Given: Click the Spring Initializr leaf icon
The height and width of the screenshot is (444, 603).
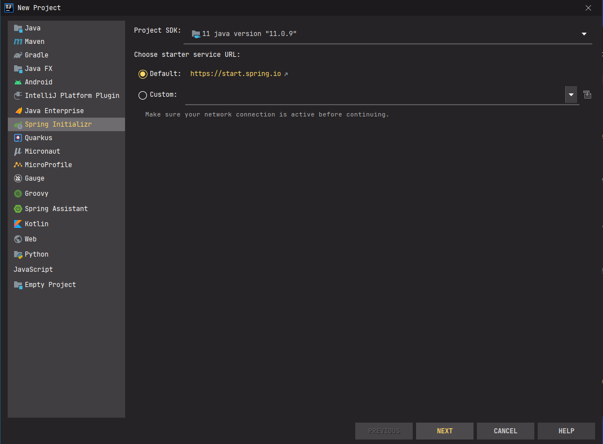Looking at the screenshot, I should click(18, 124).
